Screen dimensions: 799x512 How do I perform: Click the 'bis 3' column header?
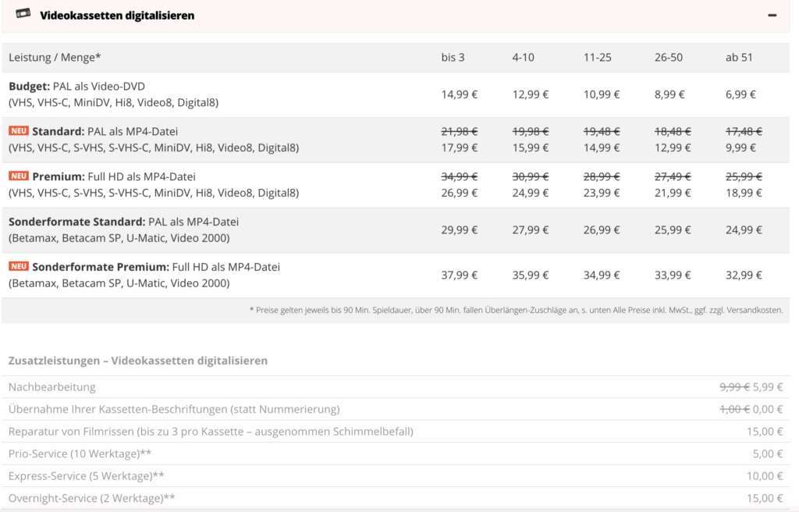[x=453, y=58]
